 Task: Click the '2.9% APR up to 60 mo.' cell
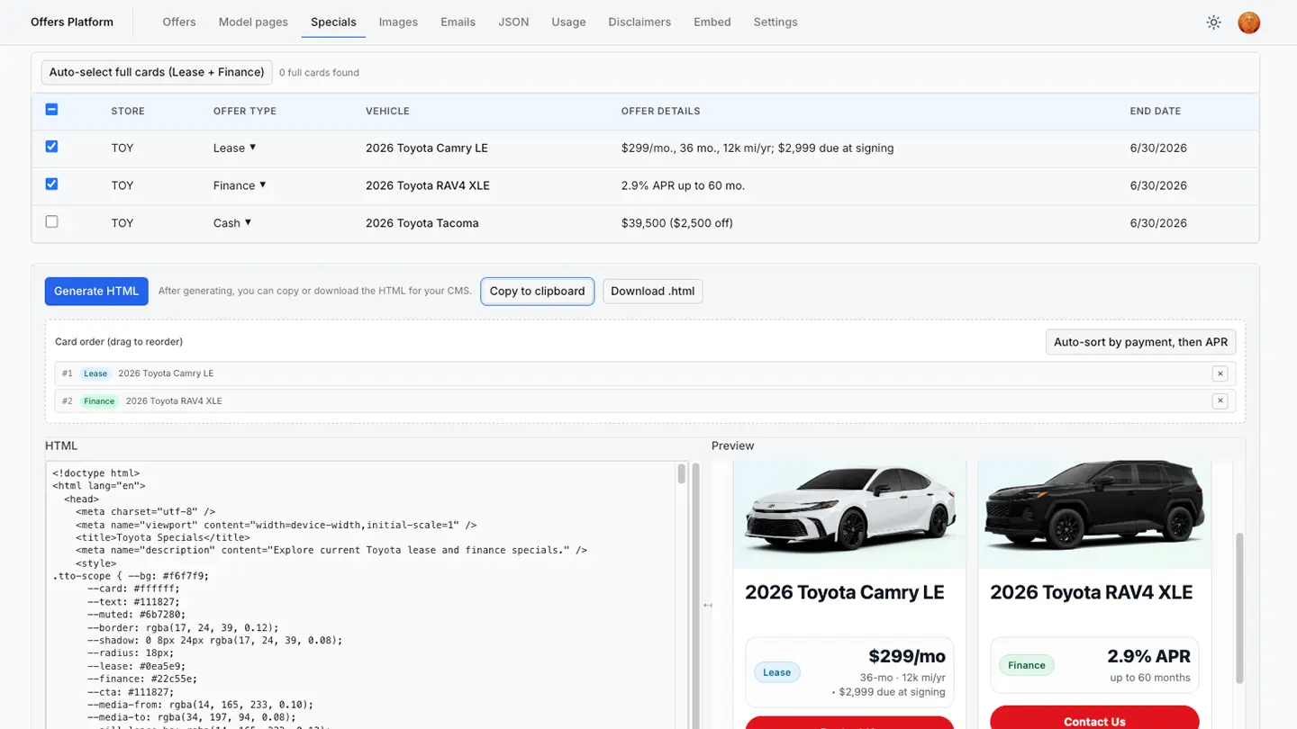click(x=683, y=185)
